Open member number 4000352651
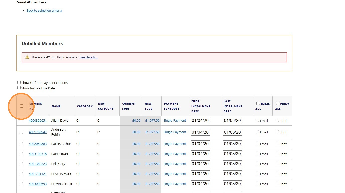 (x=38, y=120)
